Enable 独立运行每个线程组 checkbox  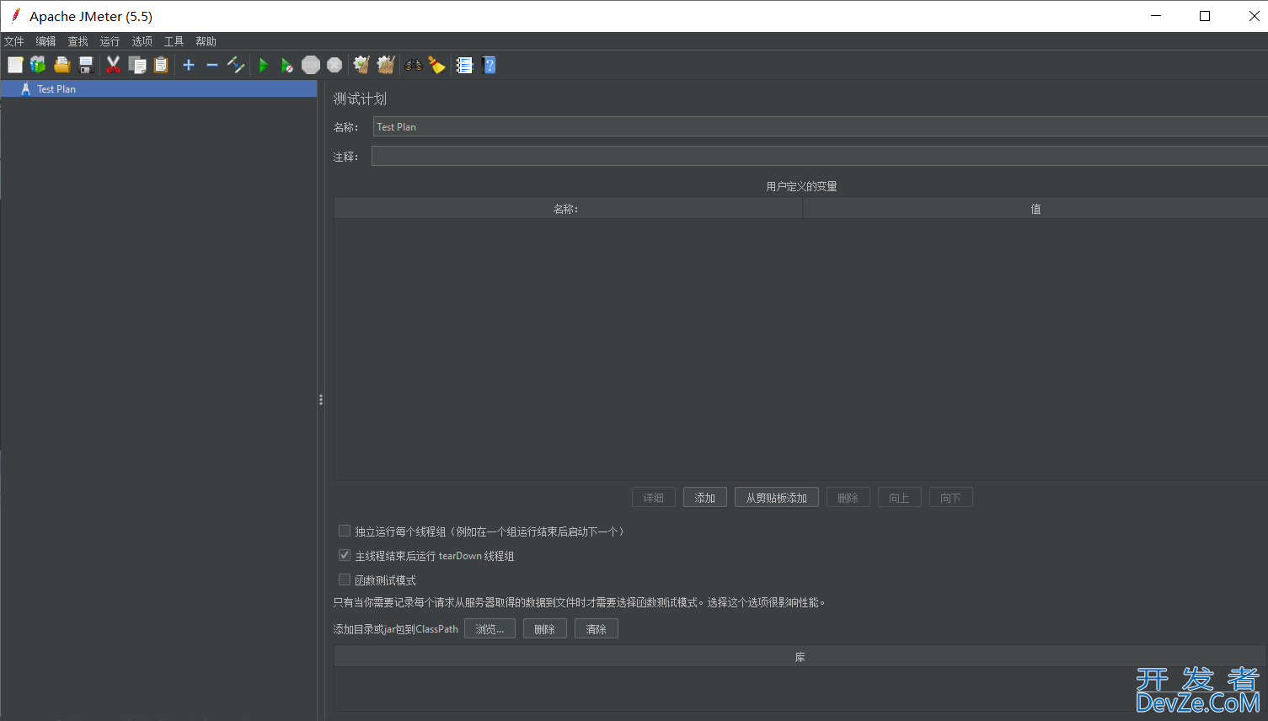pyautogui.click(x=345, y=531)
